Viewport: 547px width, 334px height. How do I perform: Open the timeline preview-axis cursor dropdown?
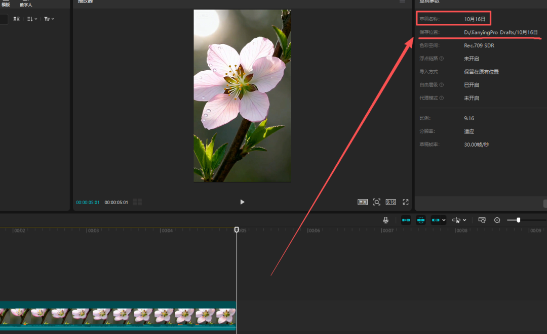pos(459,220)
